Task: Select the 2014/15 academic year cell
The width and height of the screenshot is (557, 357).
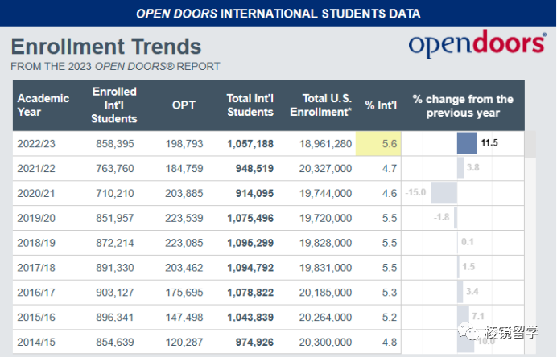Action: pyautogui.click(x=36, y=342)
